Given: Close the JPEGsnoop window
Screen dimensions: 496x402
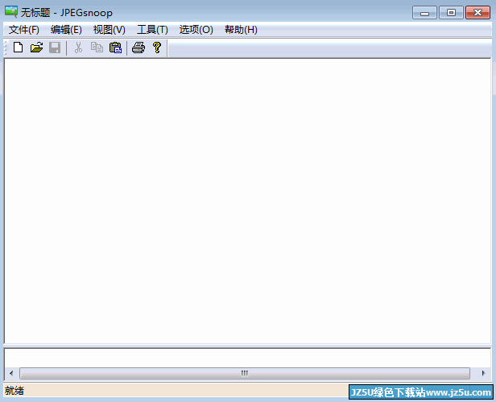Looking at the screenshot, I should pyautogui.click(x=477, y=13).
